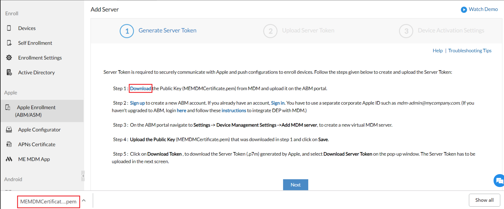
Task: Click the Enrollment Settings gear icon
Action: pyautogui.click(x=9, y=57)
